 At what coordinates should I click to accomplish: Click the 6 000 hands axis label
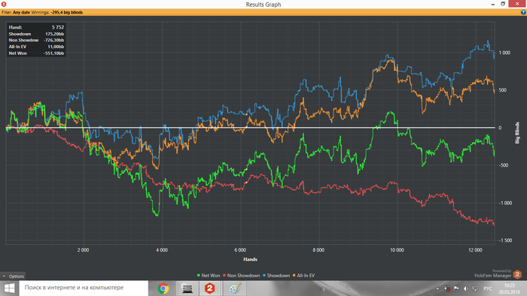coord(240,250)
